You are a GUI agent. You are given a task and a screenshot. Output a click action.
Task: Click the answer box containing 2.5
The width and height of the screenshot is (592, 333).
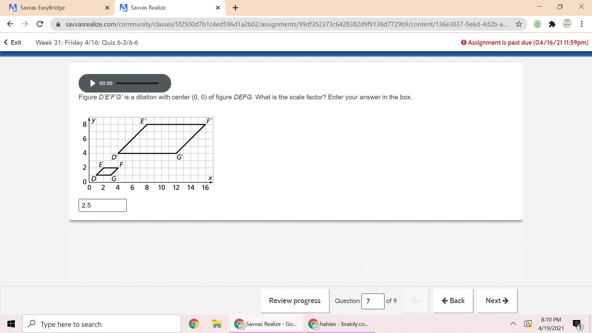pyautogui.click(x=102, y=205)
